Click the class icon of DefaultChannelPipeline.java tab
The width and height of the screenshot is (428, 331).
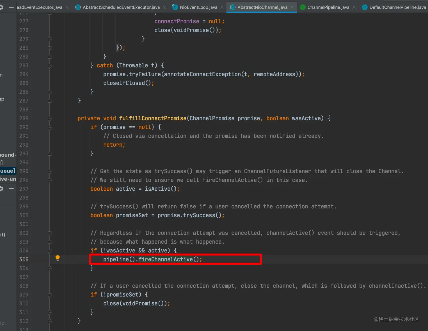click(x=365, y=7)
